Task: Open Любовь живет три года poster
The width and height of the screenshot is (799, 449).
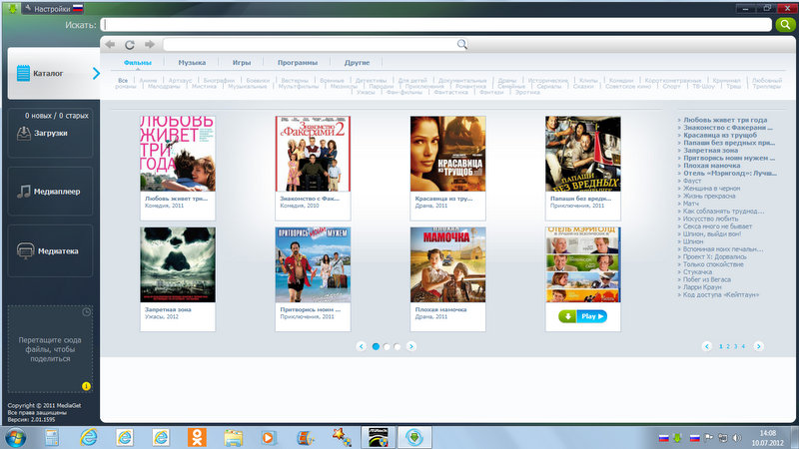Action: point(178,154)
